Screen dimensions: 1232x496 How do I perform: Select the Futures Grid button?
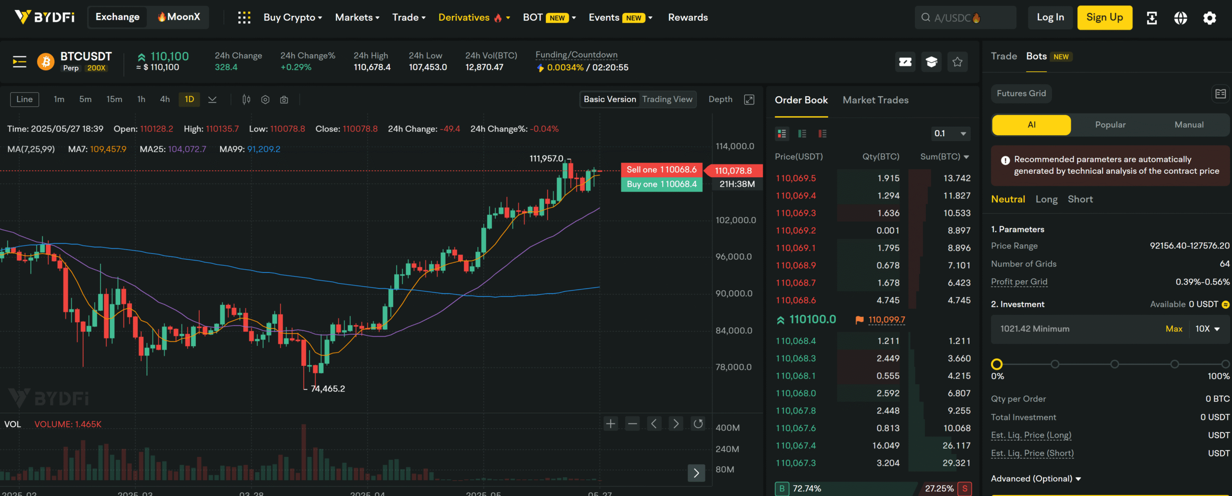(1021, 93)
